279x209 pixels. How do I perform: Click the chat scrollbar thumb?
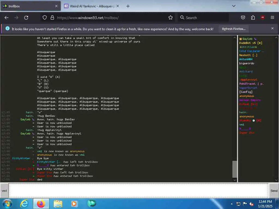point(235,169)
